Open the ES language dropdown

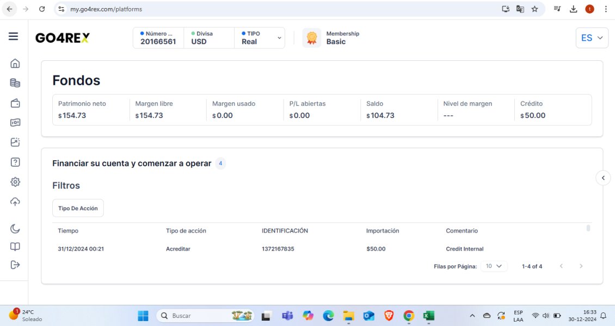click(592, 38)
